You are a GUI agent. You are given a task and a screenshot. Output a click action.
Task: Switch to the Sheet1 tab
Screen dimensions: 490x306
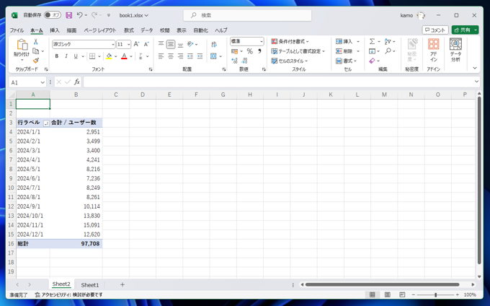[89, 285]
